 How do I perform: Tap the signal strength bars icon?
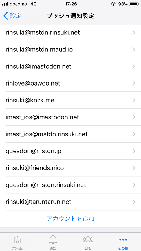pyautogui.click(x=5, y=4)
